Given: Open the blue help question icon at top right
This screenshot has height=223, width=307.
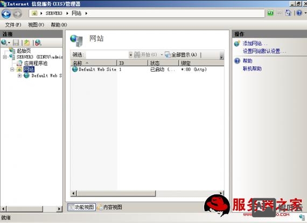Looking at the screenshot, I should pyautogui.click(x=299, y=13).
